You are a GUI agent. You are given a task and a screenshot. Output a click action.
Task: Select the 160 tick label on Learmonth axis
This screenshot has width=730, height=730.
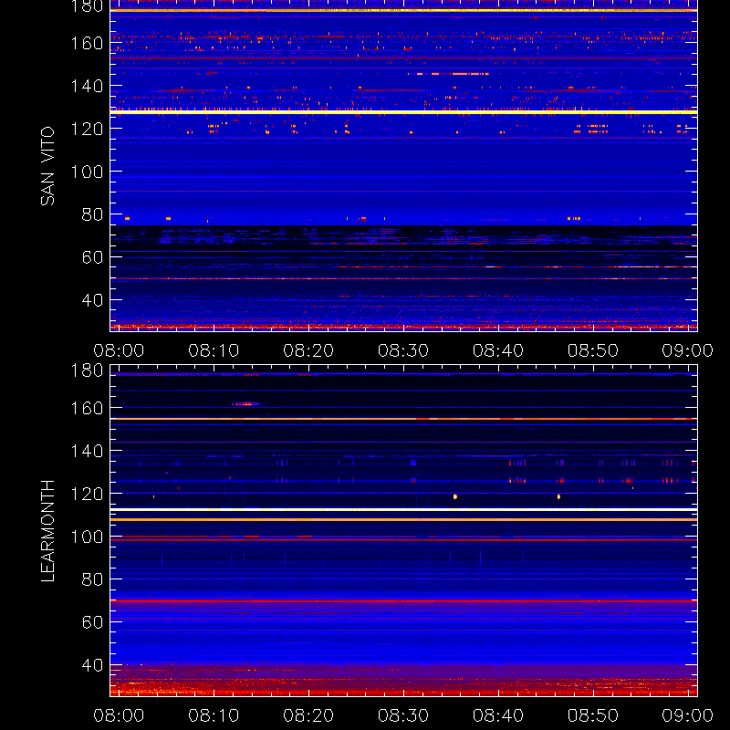coord(87,408)
